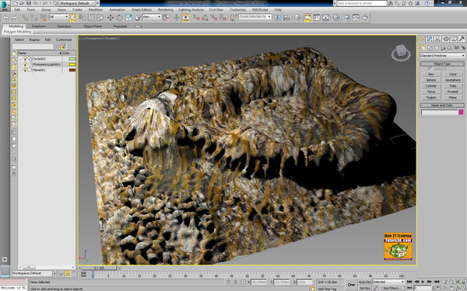This screenshot has height=291, width=467.
Task: Choose the Rectangular Selection Region tool
Action: click(x=91, y=18)
